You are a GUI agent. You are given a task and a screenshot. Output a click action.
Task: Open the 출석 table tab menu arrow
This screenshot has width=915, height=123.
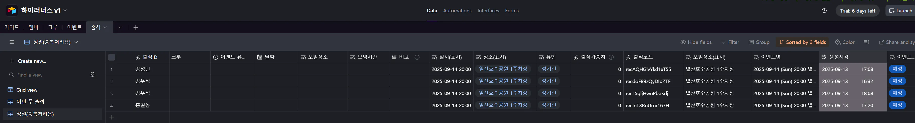[x=106, y=27]
